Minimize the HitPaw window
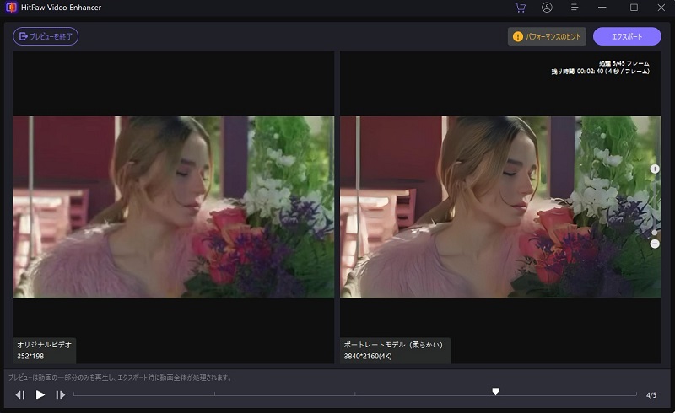The width and height of the screenshot is (675, 413). click(602, 8)
